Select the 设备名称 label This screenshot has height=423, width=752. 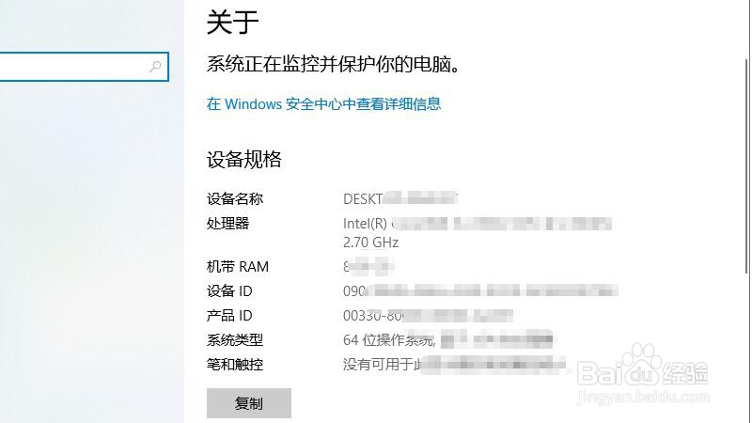tap(235, 198)
